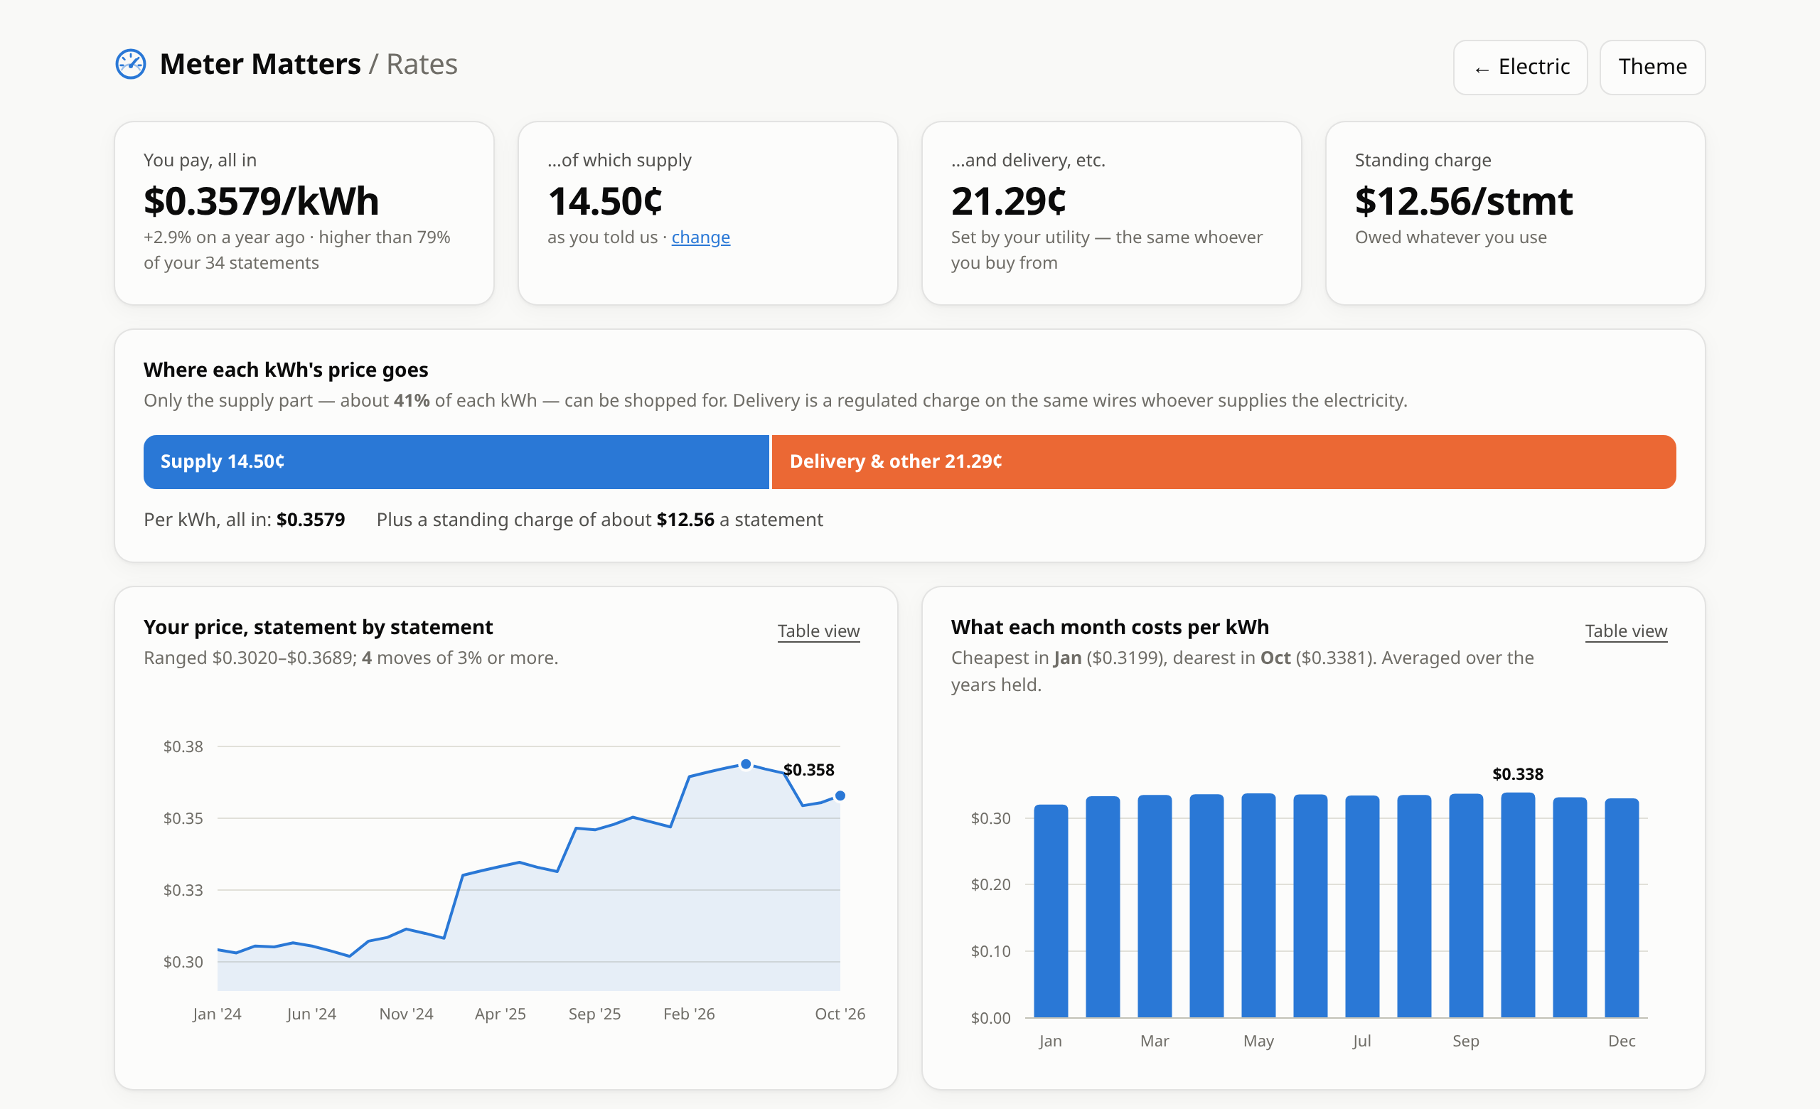Click the May bar in monthly chart

pyautogui.click(x=1258, y=906)
